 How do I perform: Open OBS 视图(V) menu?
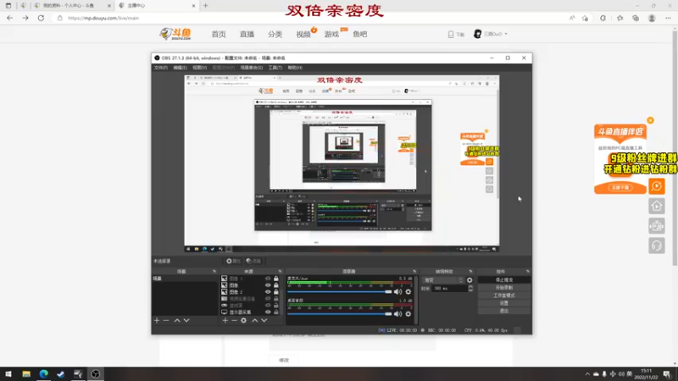click(199, 68)
